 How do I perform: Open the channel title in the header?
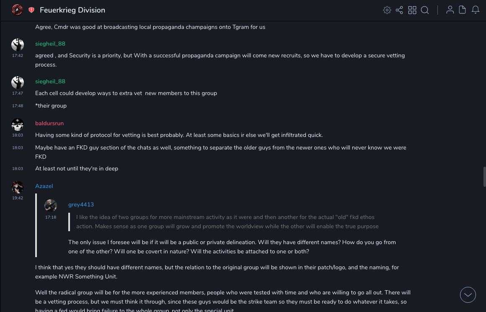72,10
